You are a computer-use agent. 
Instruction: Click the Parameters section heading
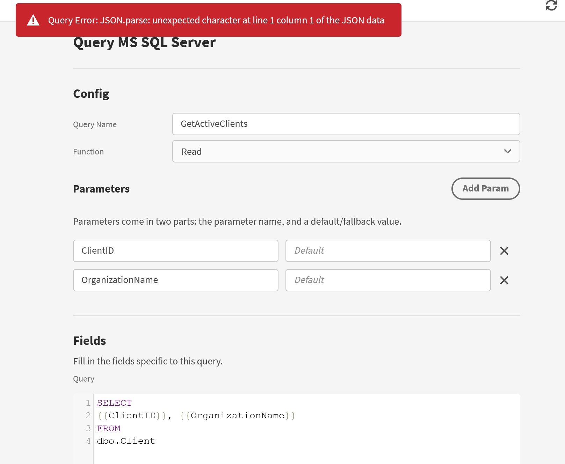(x=101, y=189)
